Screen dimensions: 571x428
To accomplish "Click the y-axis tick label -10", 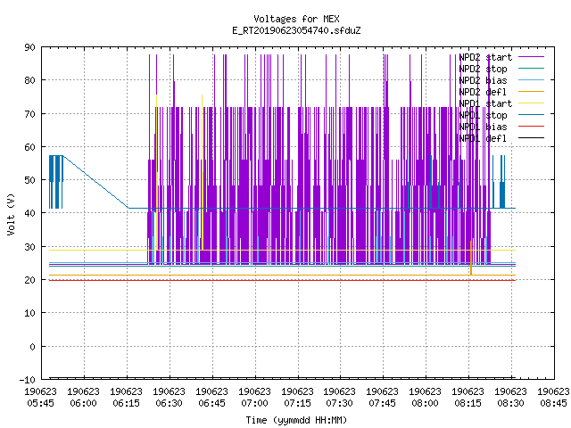I will pos(28,380).
